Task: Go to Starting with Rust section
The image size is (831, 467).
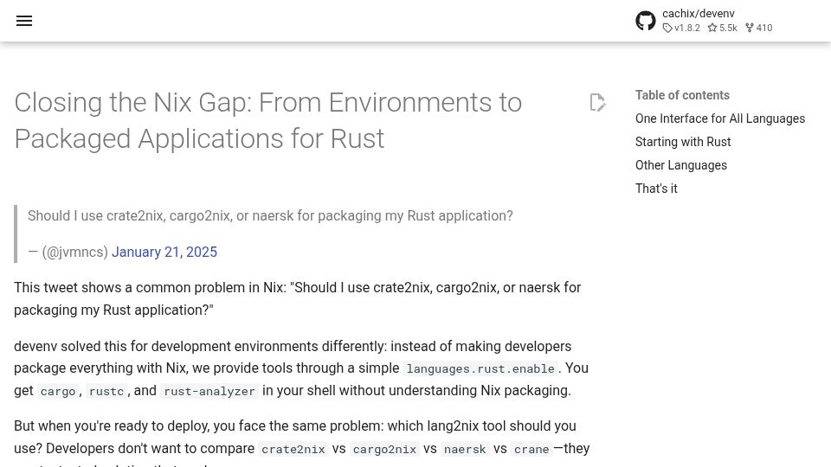Action: (x=683, y=142)
